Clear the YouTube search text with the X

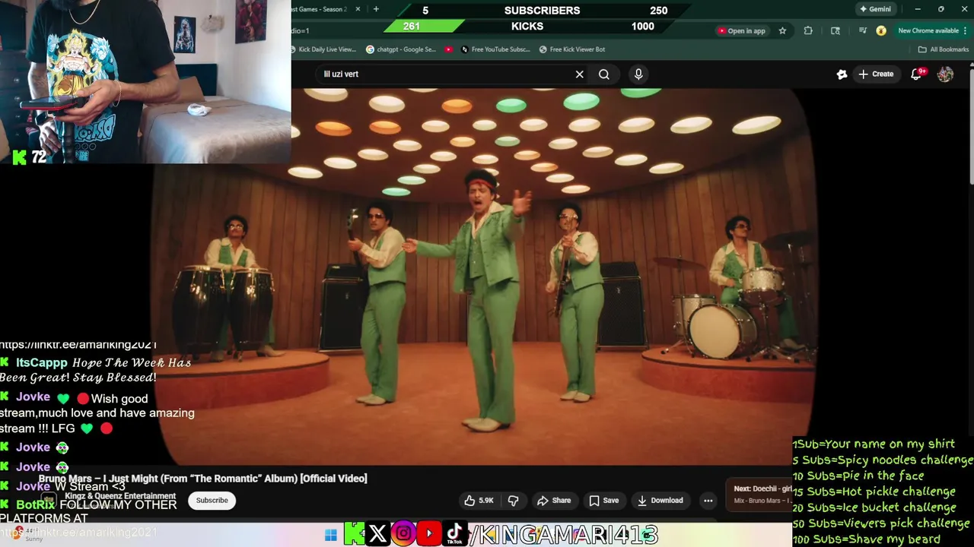580,74
